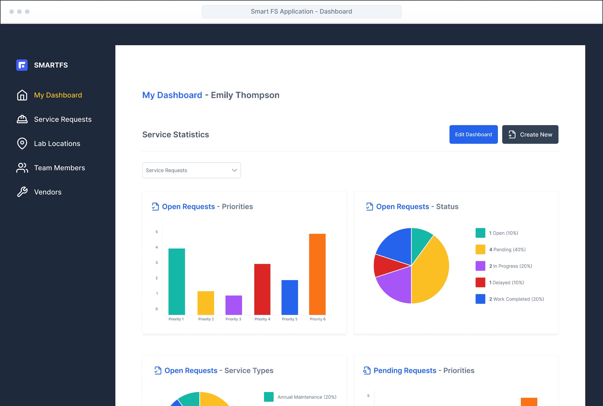Open the Service Requests dropdown
Image resolution: width=603 pixels, height=406 pixels.
(x=191, y=170)
